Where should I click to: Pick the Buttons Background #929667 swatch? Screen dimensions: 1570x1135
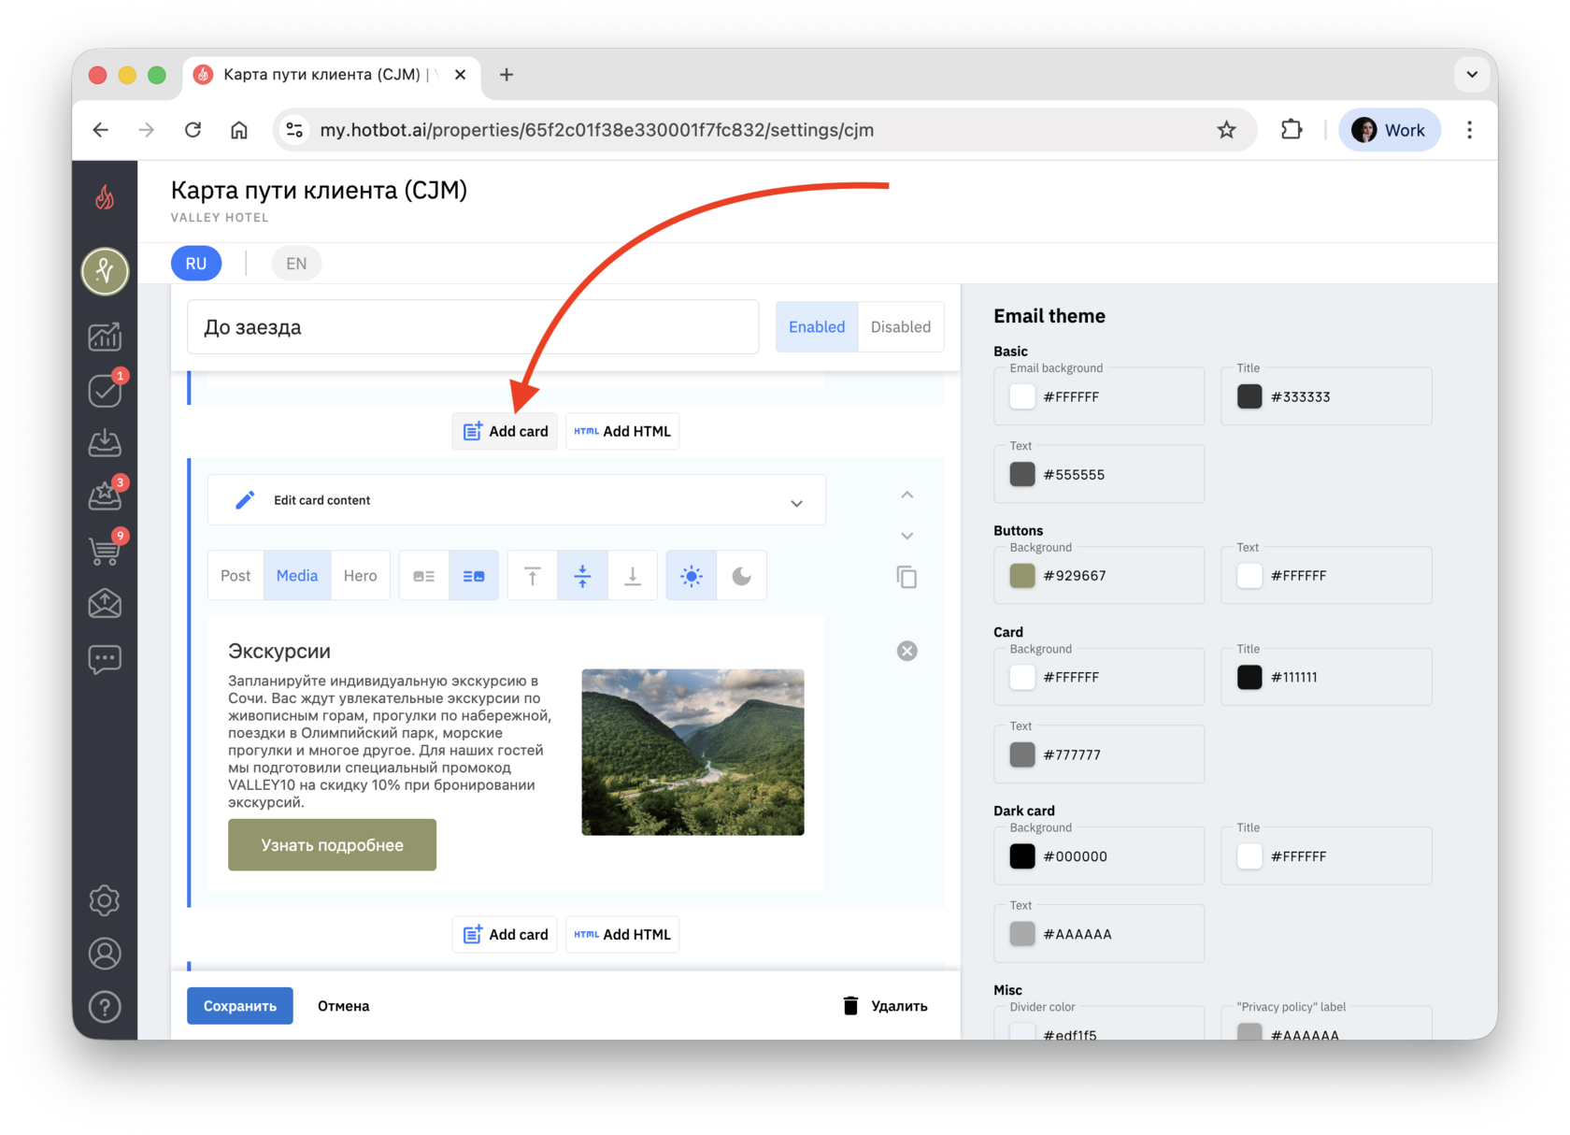[x=1022, y=576]
